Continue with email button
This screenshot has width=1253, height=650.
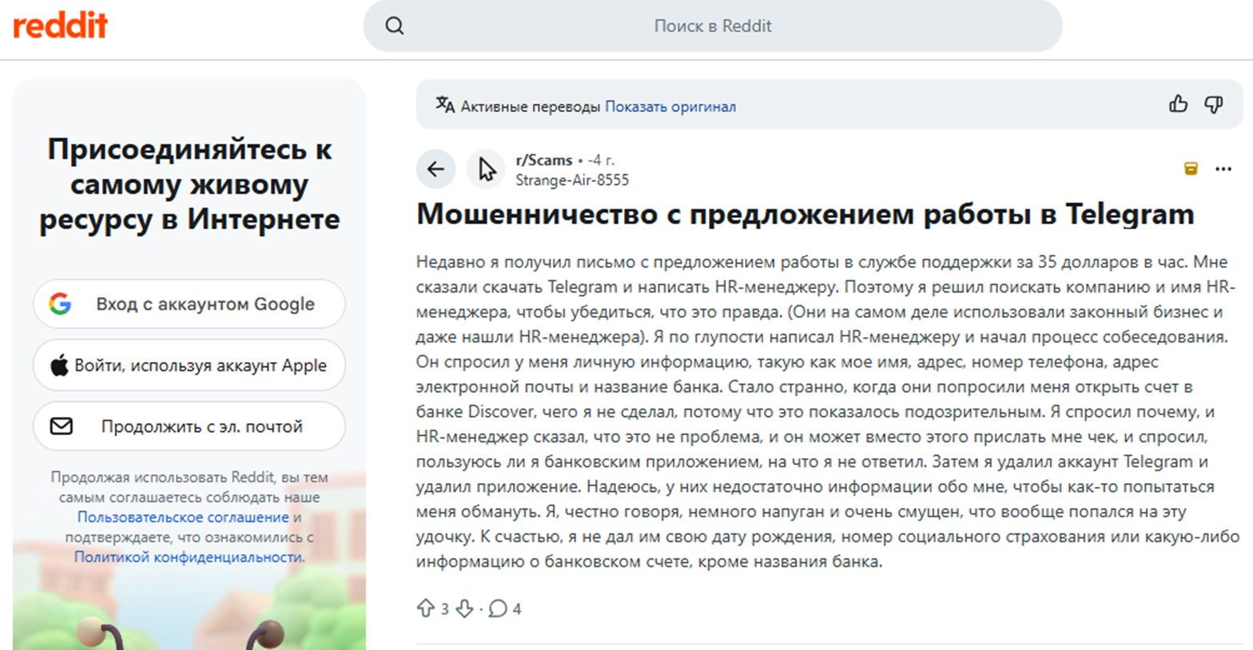[189, 426]
